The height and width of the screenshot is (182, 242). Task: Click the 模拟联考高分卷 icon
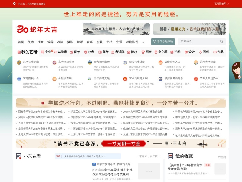coord(161,79)
